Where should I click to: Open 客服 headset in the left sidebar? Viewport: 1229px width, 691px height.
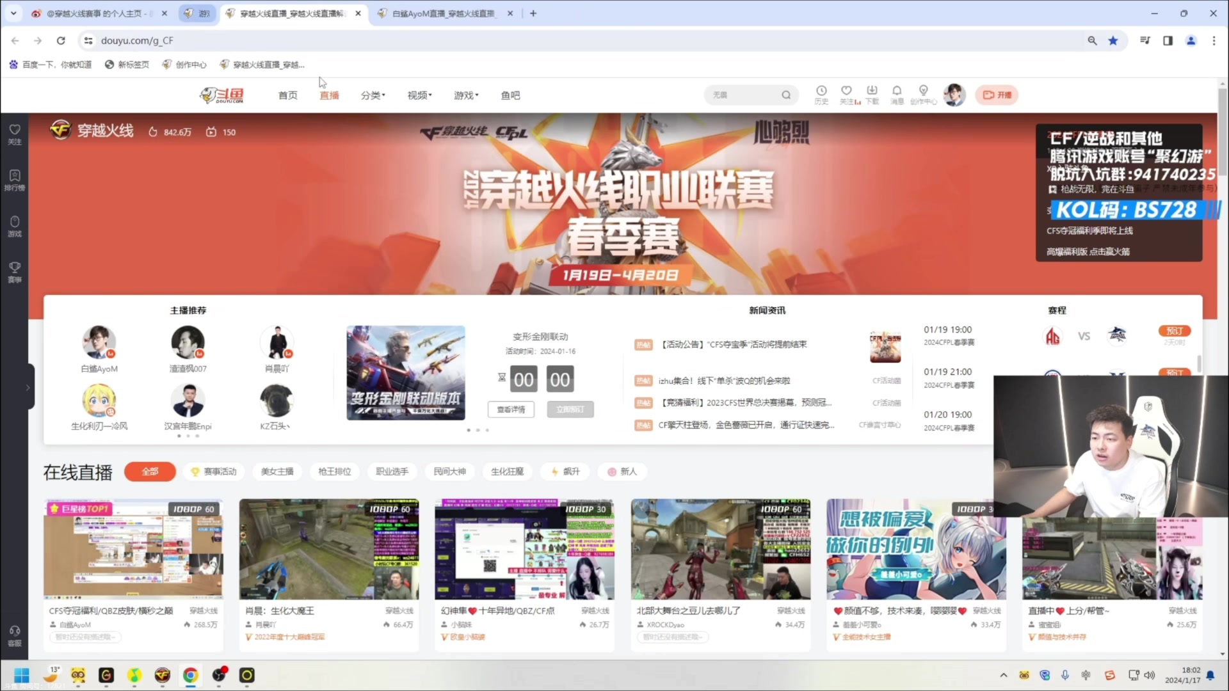tap(14, 636)
